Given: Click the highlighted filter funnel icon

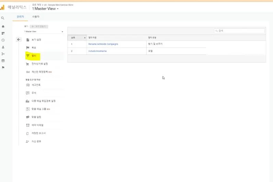Looking at the screenshot, I should point(28,56).
